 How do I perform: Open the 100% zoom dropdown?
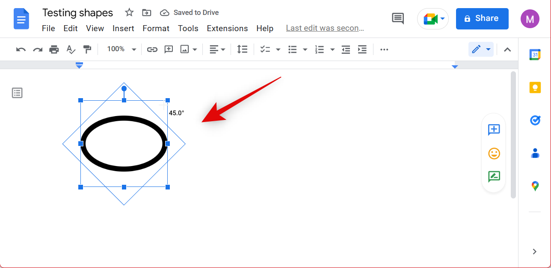[121, 50]
